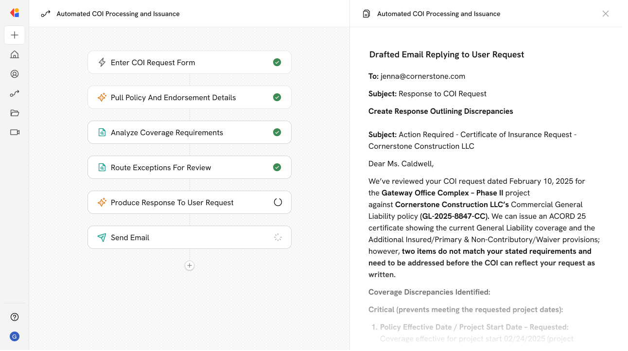Image resolution: width=628 pixels, height=351 pixels.
Task: Click the progress circle on Produce Response step
Action: click(278, 202)
